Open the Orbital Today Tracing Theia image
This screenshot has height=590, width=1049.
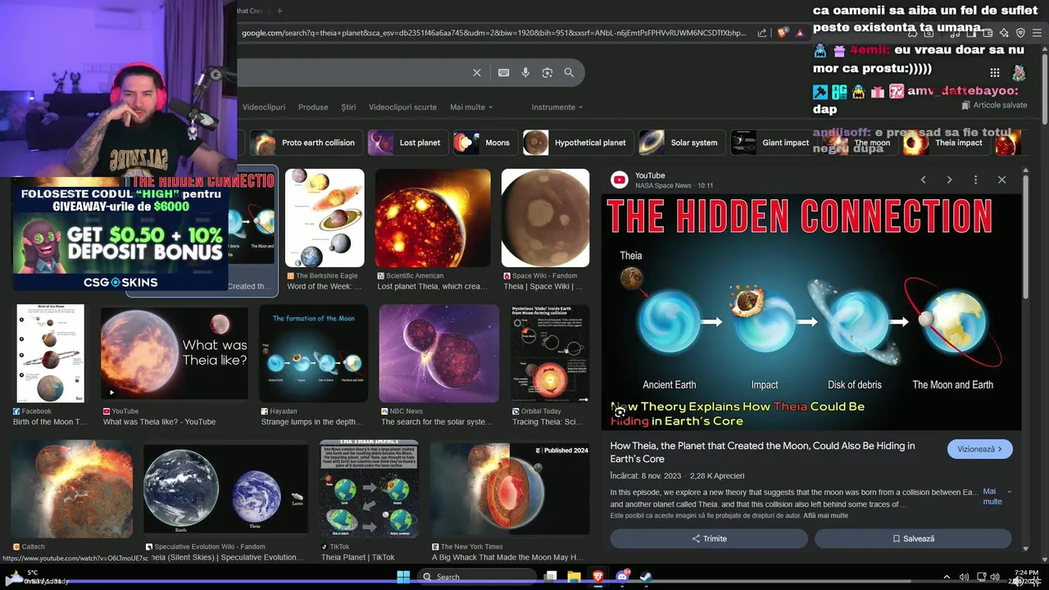(x=550, y=353)
